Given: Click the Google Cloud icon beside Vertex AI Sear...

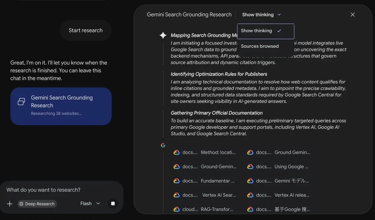Looking at the screenshot, I should 177,195.
